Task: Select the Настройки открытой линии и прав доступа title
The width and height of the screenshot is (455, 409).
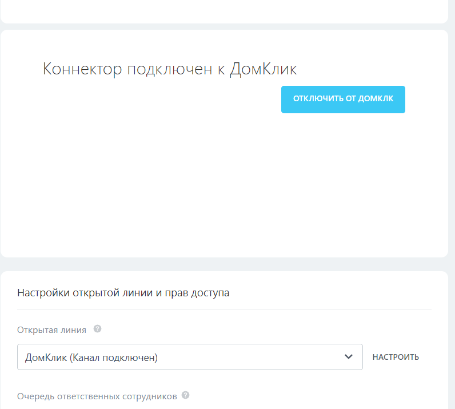Action: [x=123, y=293]
